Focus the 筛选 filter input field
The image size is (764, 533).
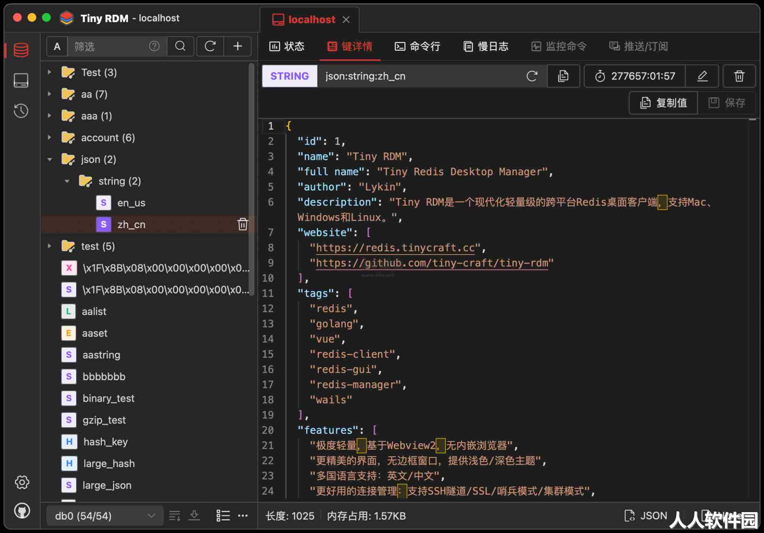(x=108, y=46)
